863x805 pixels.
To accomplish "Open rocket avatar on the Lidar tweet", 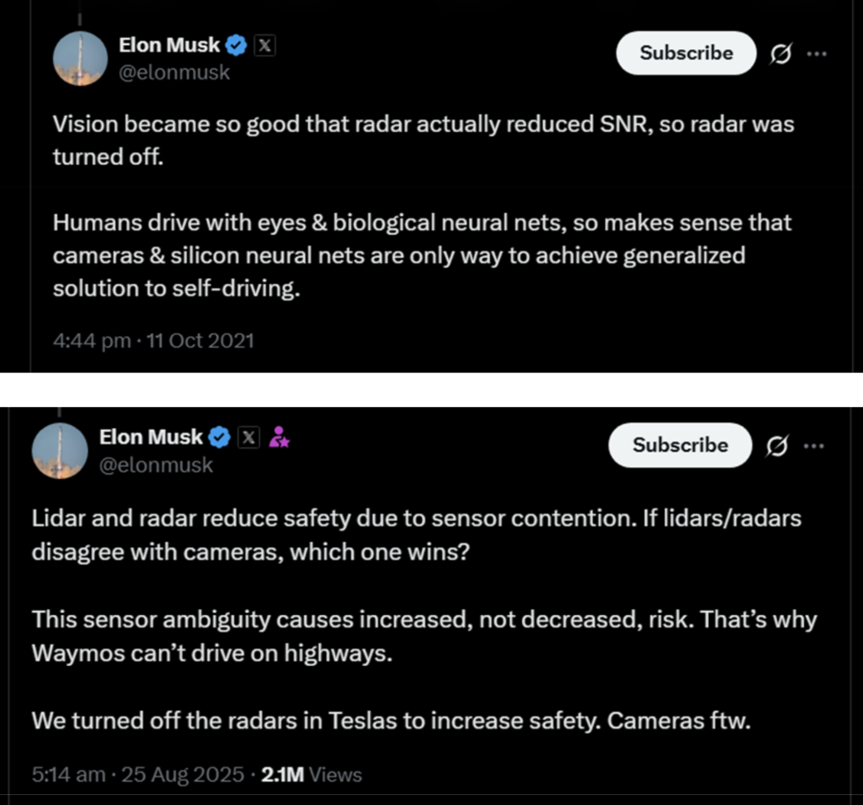I will tap(60, 451).
